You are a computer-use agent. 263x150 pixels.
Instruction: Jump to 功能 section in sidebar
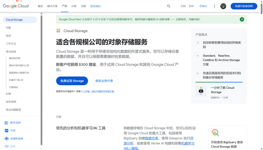pos(8,28)
